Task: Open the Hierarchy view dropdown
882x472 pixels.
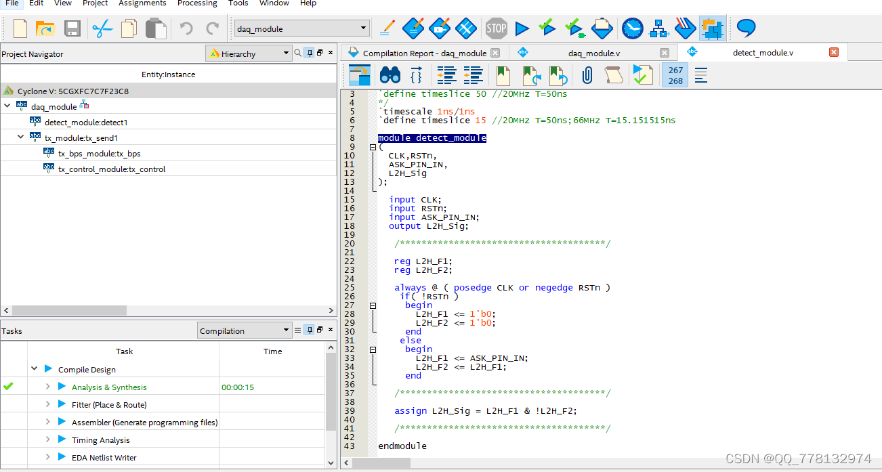Action: [x=285, y=53]
